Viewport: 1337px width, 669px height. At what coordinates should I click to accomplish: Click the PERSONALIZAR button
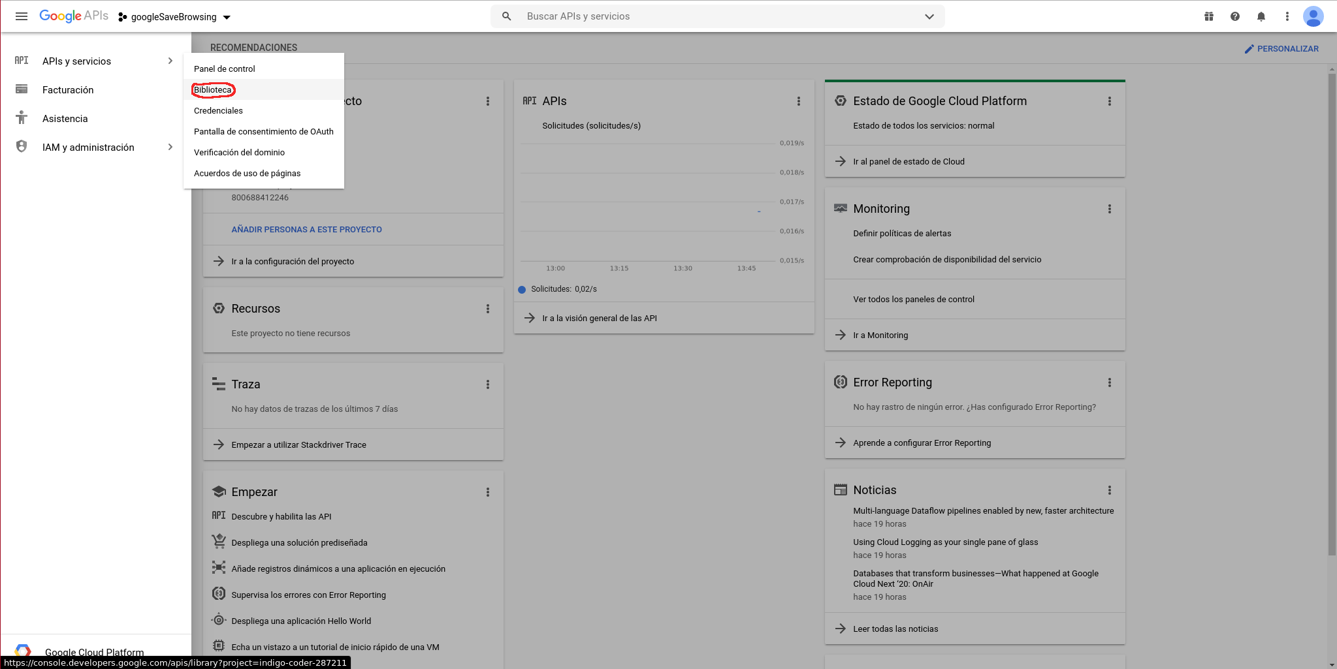point(1281,49)
